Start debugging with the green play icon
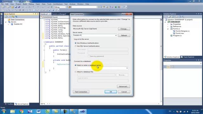Image resolution: width=203 pixels, height=114 pixels. click(52, 7)
